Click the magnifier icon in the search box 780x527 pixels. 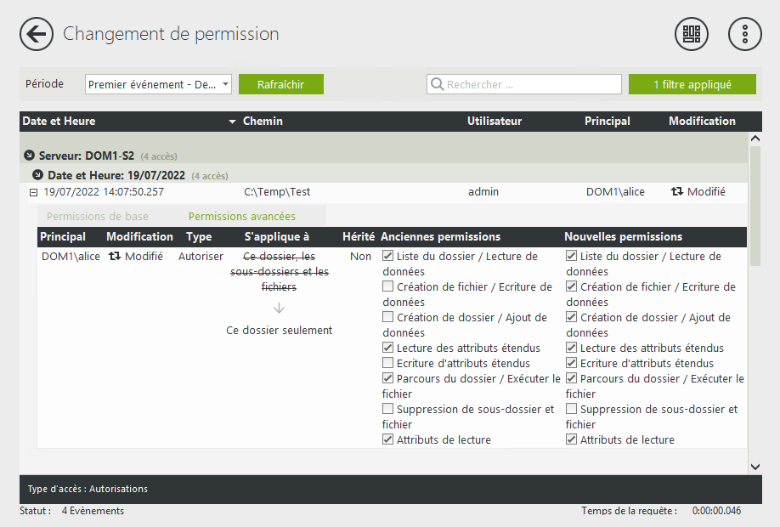[x=437, y=84]
